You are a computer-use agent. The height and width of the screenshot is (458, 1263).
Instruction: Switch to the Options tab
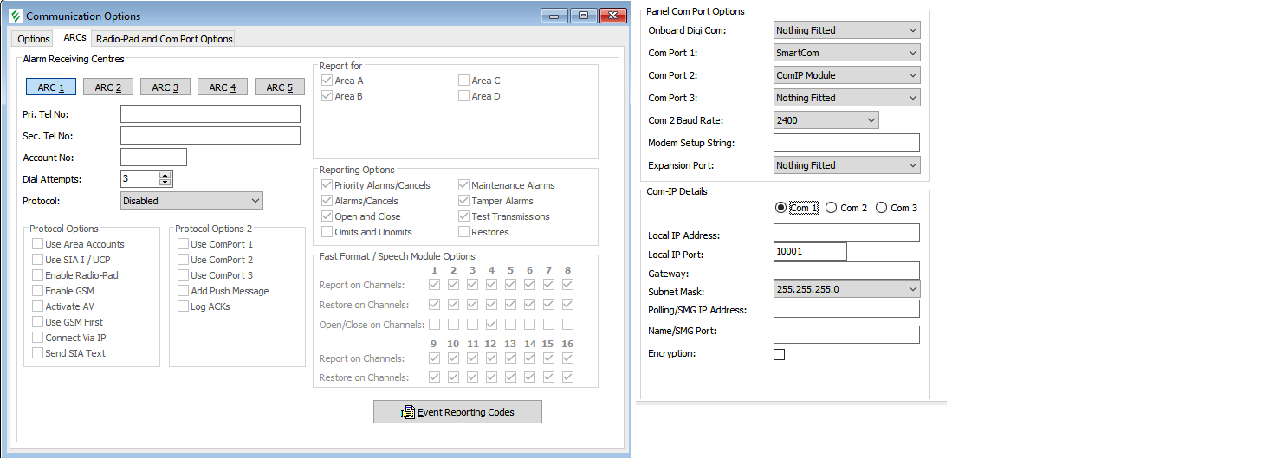click(x=34, y=39)
